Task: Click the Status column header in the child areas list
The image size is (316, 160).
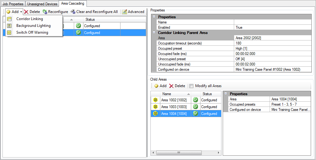Action: 211,94
